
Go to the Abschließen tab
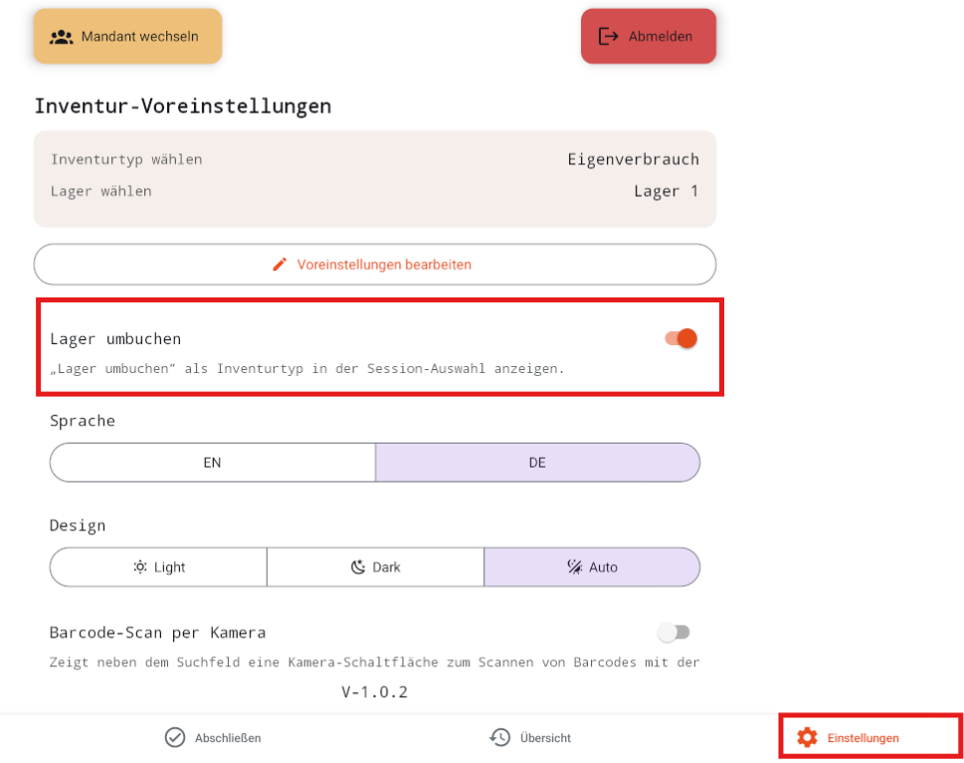click(213, 737)
